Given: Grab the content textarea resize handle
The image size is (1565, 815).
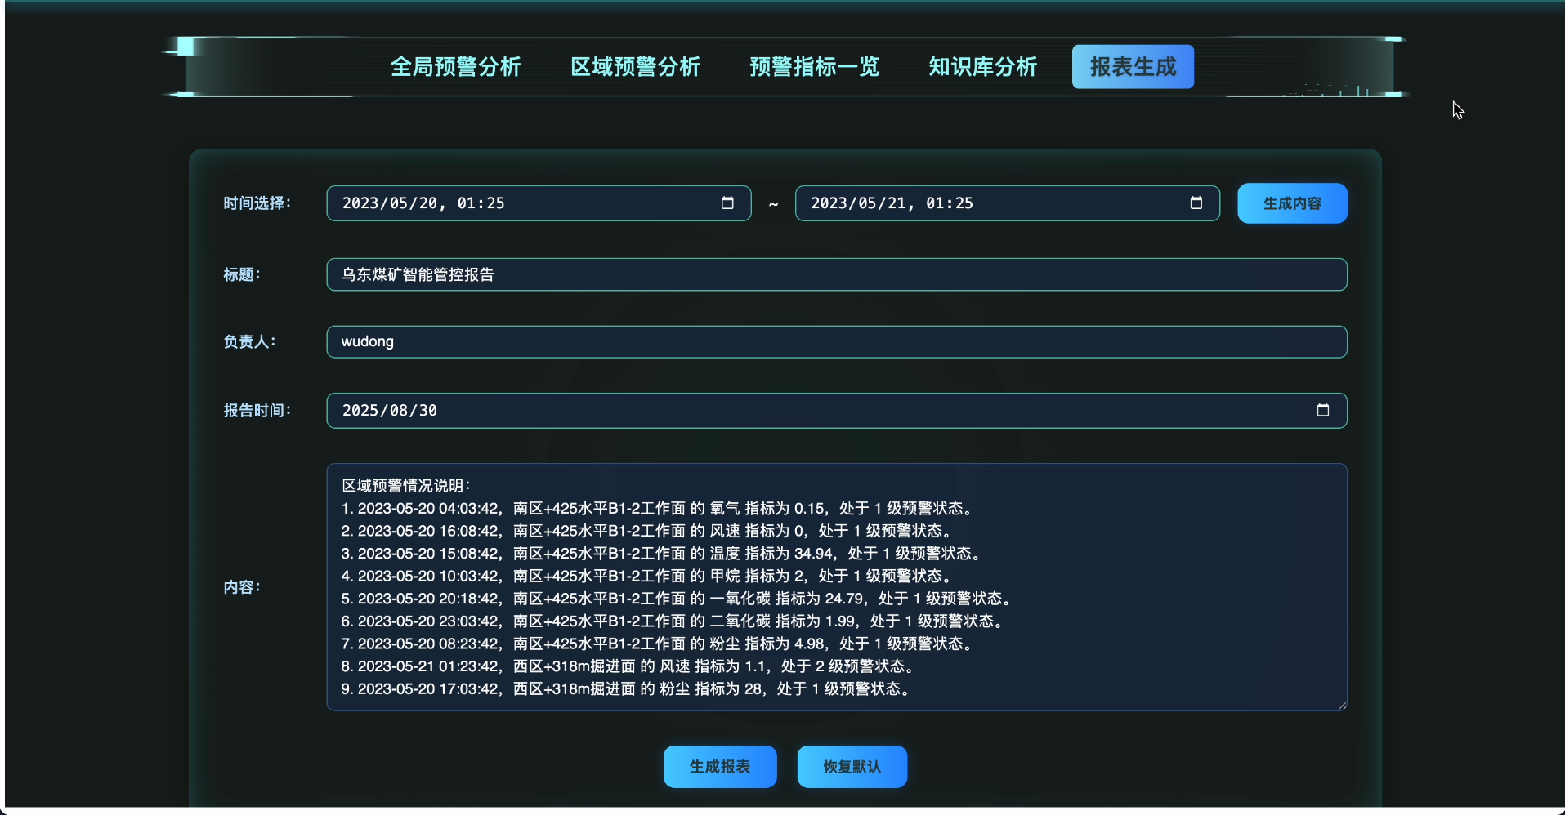Looking at the screenshot, I should point(1342,706).
